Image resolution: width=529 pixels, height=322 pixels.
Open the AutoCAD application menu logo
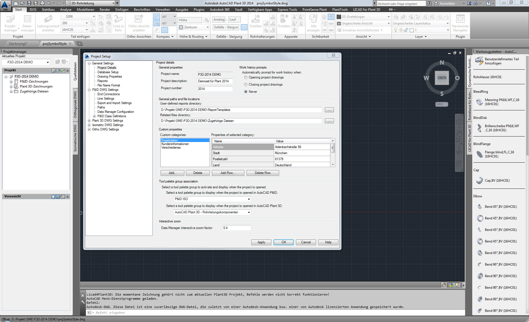[5, 5]
